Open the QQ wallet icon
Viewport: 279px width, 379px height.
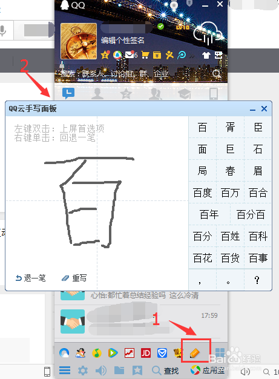(x=157, y=55)
